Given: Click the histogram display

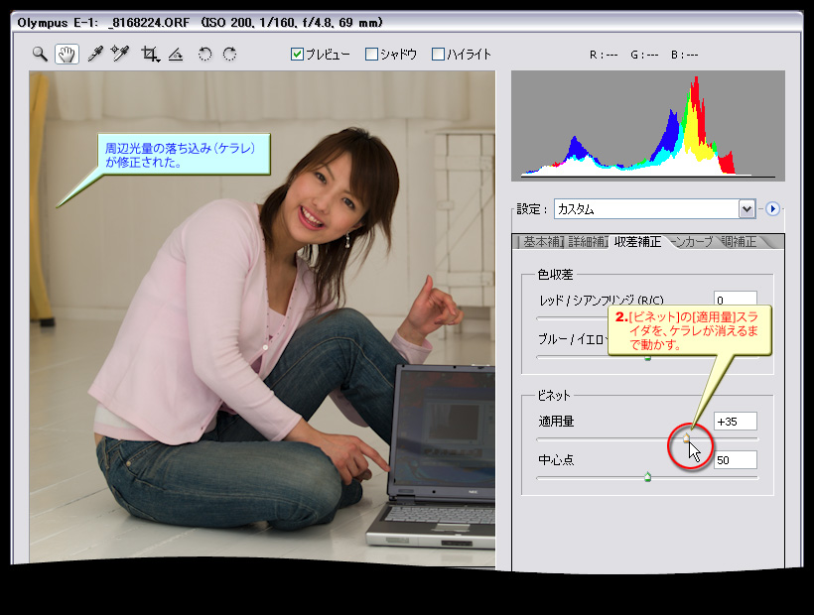Looking at the screenshot, I should click(647, 124).
